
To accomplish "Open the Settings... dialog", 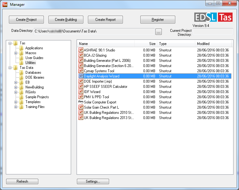I will point(93,181).
